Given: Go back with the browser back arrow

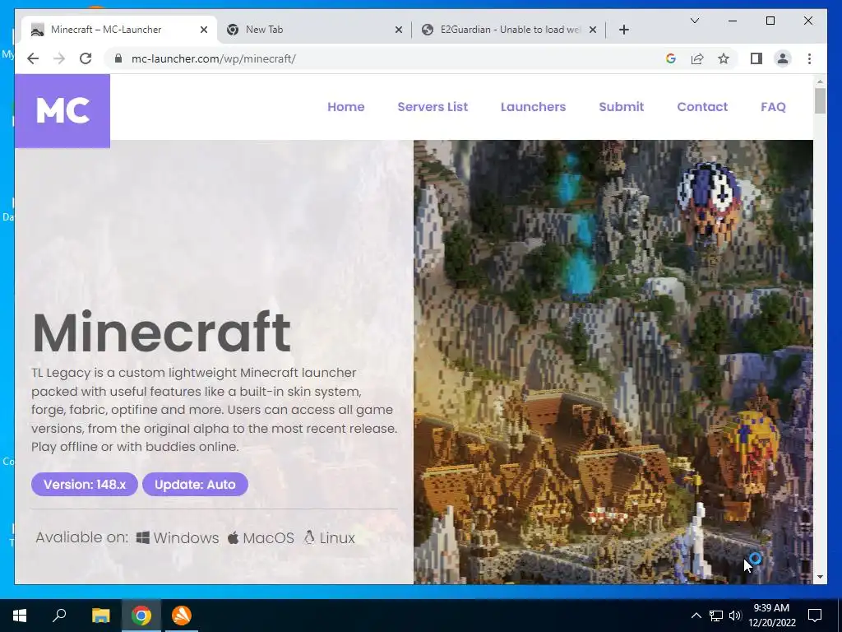Looking at the screenshot, I should coord(33,58).
